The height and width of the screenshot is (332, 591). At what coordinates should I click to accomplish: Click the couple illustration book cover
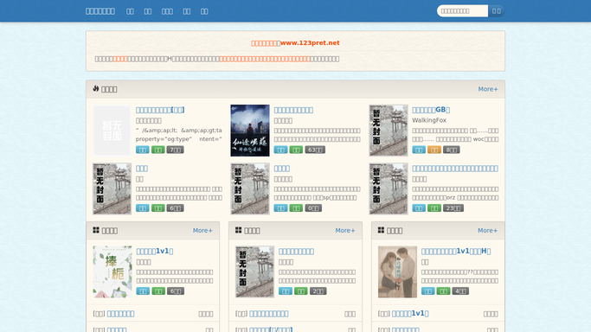tap(397, 271)
